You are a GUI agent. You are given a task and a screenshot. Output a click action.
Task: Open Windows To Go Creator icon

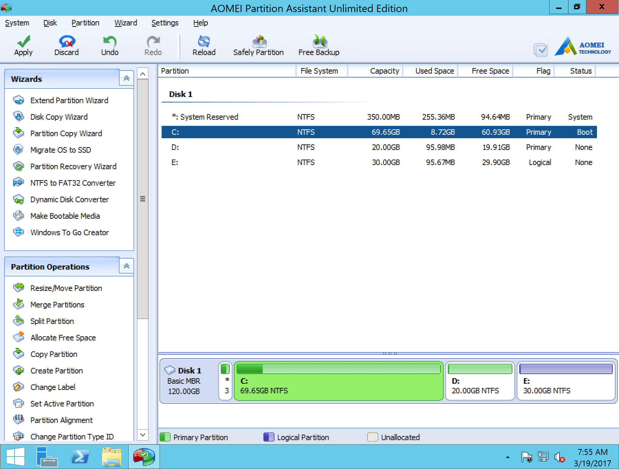click(x=19, y=232)
